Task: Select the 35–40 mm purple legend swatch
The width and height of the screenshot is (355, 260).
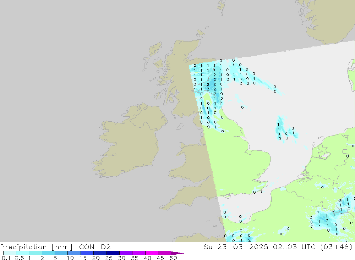Action: tap(138, 253)
